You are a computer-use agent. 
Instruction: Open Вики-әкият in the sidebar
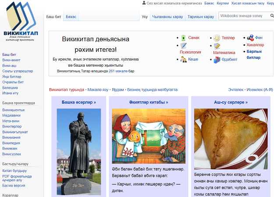pyautogui.click(x=11, y=60)
